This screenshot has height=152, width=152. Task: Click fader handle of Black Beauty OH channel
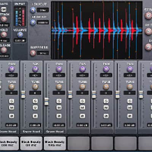[x=23, y=95]
